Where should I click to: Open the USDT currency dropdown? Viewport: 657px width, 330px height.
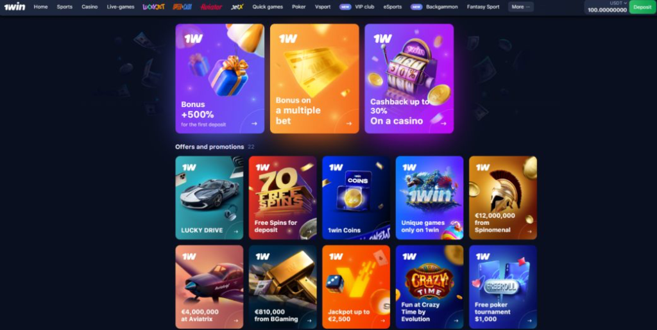619,3
